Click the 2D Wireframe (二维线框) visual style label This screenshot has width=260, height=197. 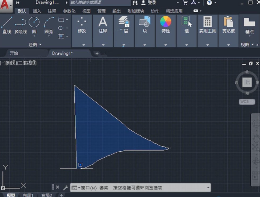(27, 63)
